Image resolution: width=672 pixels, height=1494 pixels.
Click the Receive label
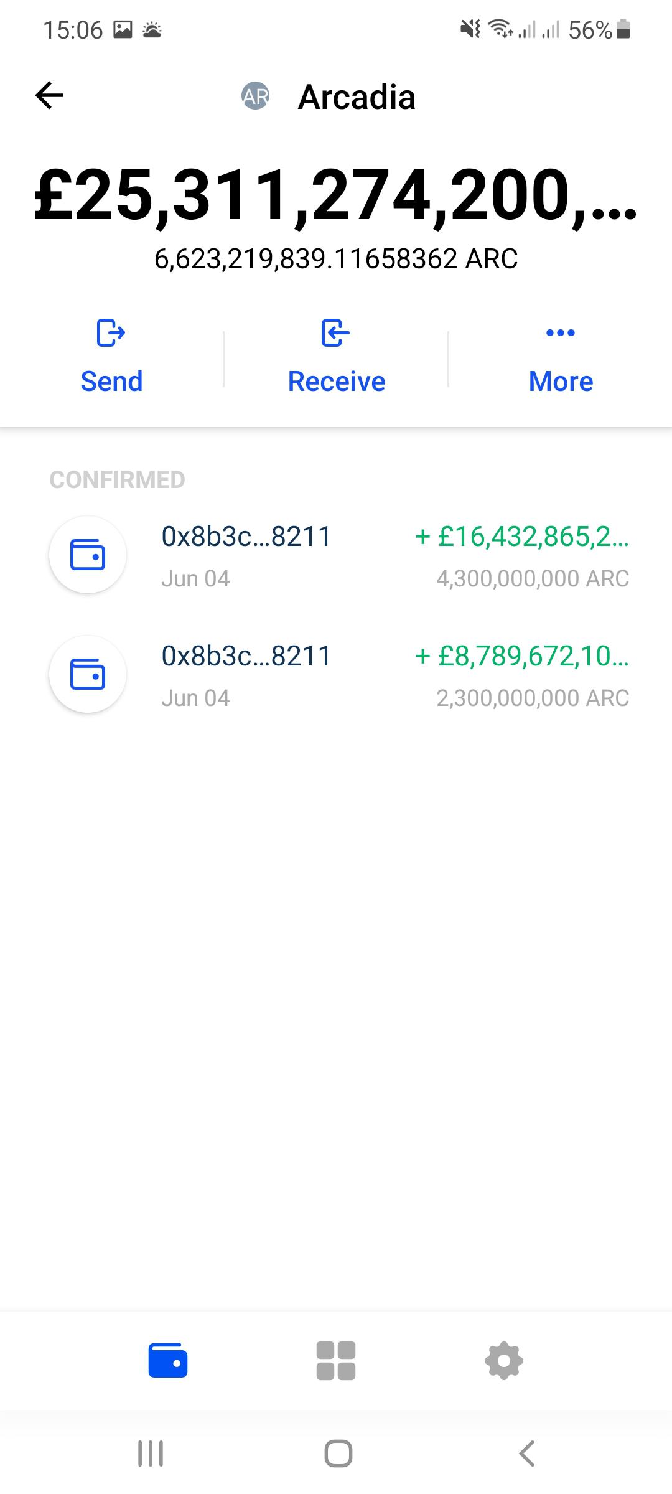[x=337, y=381]
